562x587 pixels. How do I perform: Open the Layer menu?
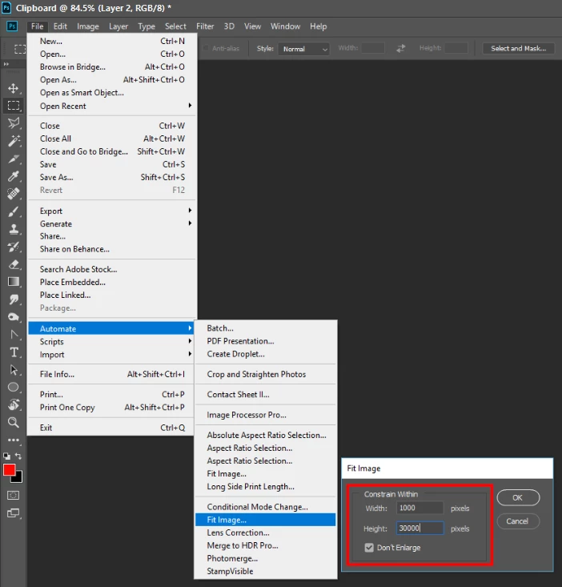coord(118,26)
